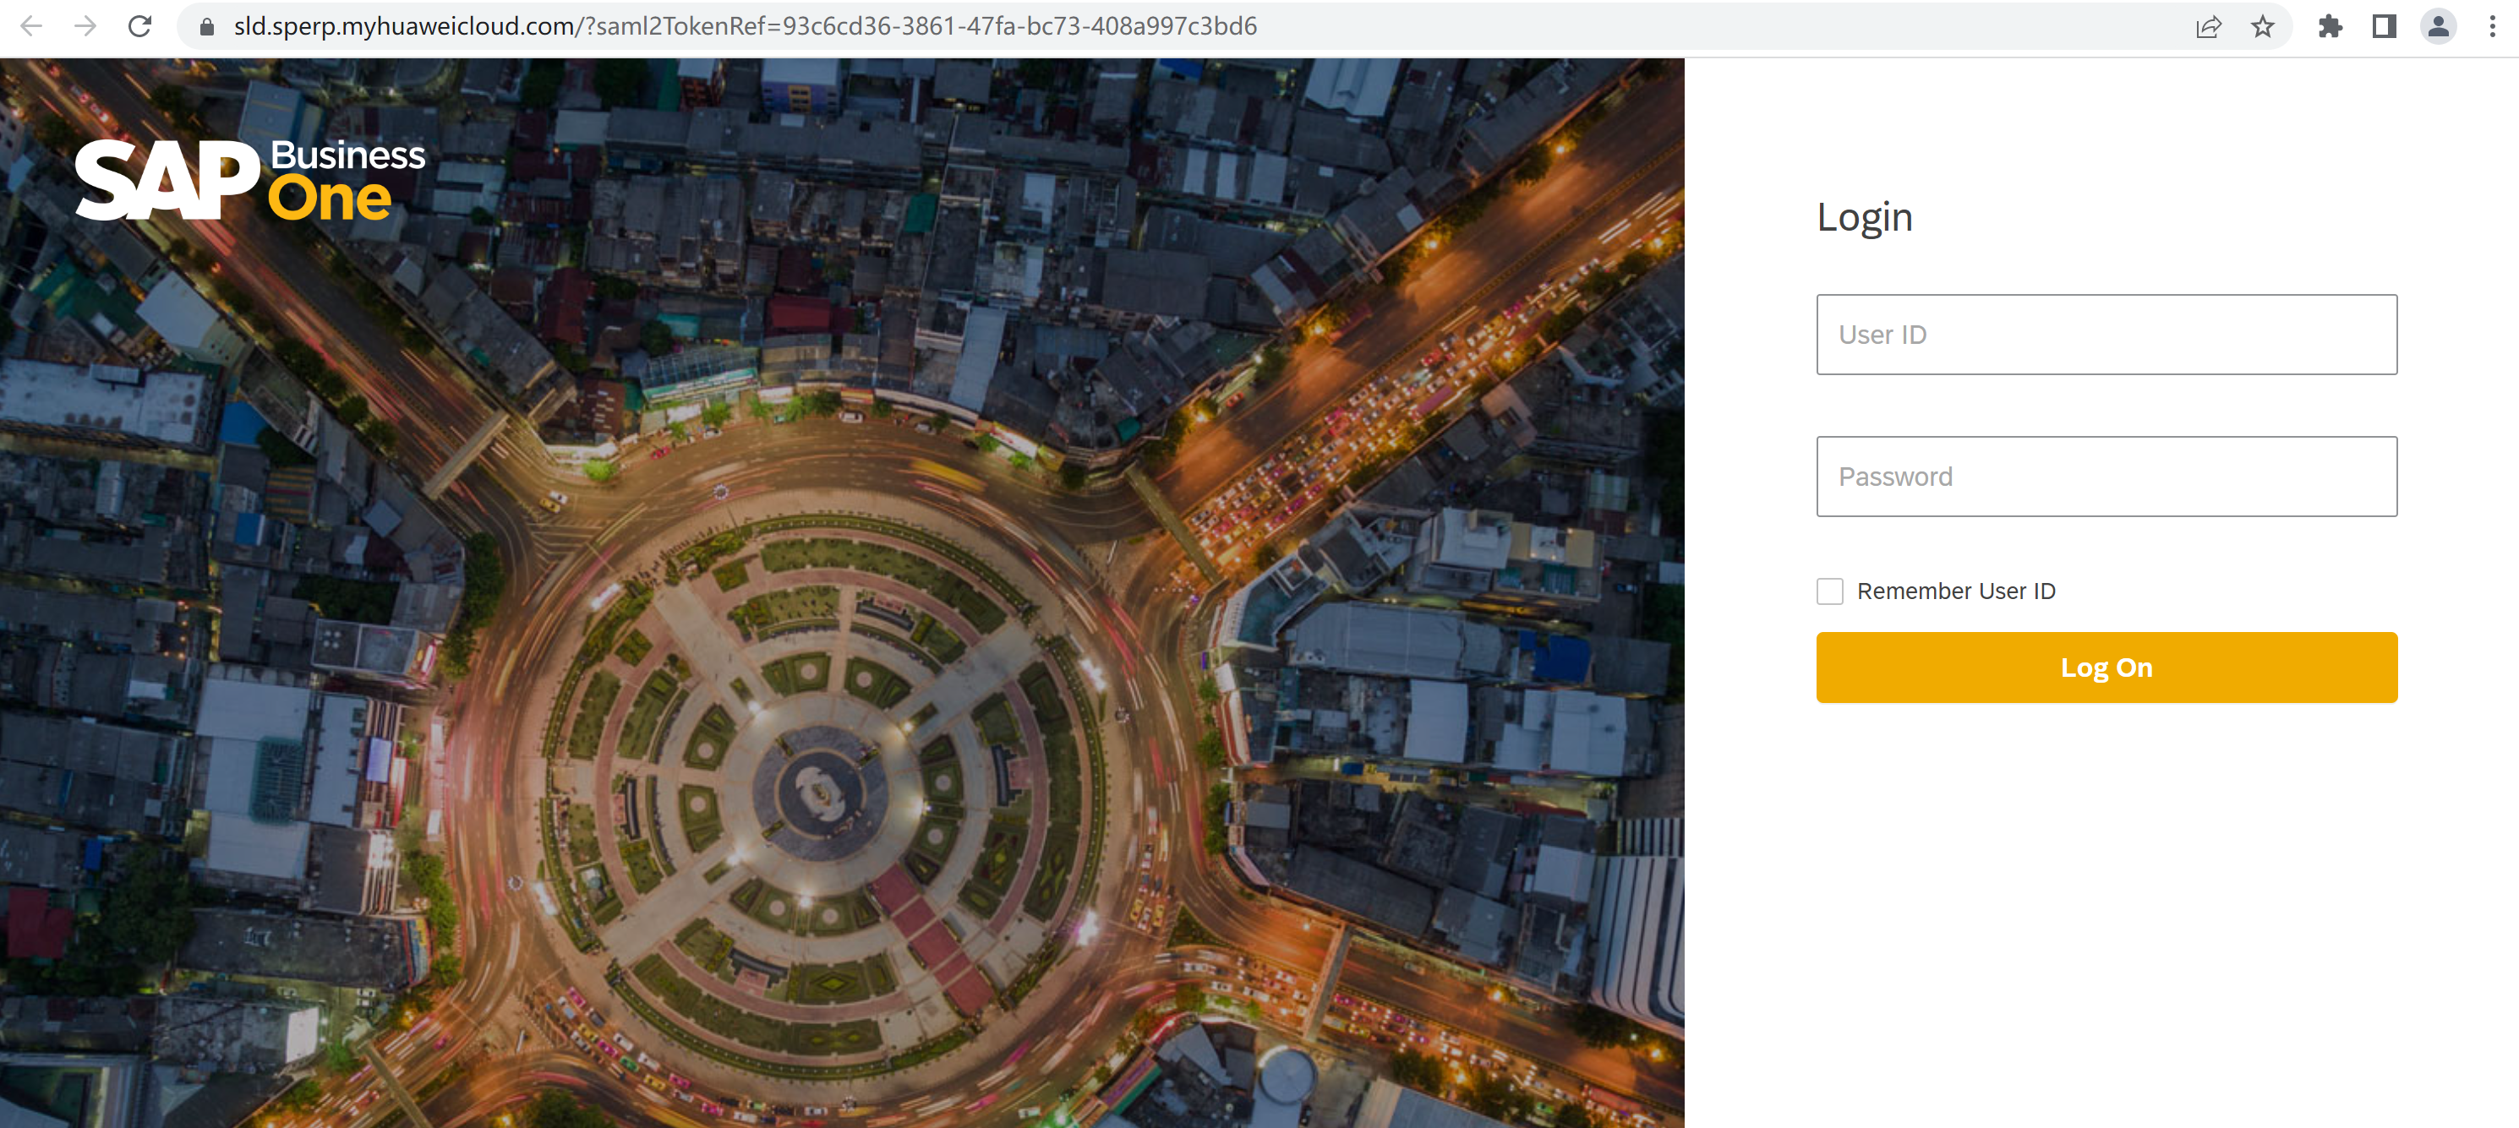Click the browser forward arrow
Image resolution: width=2519 pixels, height=1128 pixels.
pyautogui.click(x=85, y=26)
